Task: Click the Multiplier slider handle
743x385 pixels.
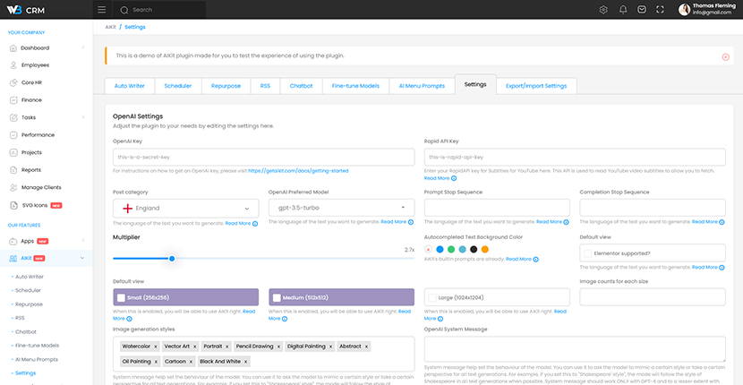Action: (x=172, y=259)
